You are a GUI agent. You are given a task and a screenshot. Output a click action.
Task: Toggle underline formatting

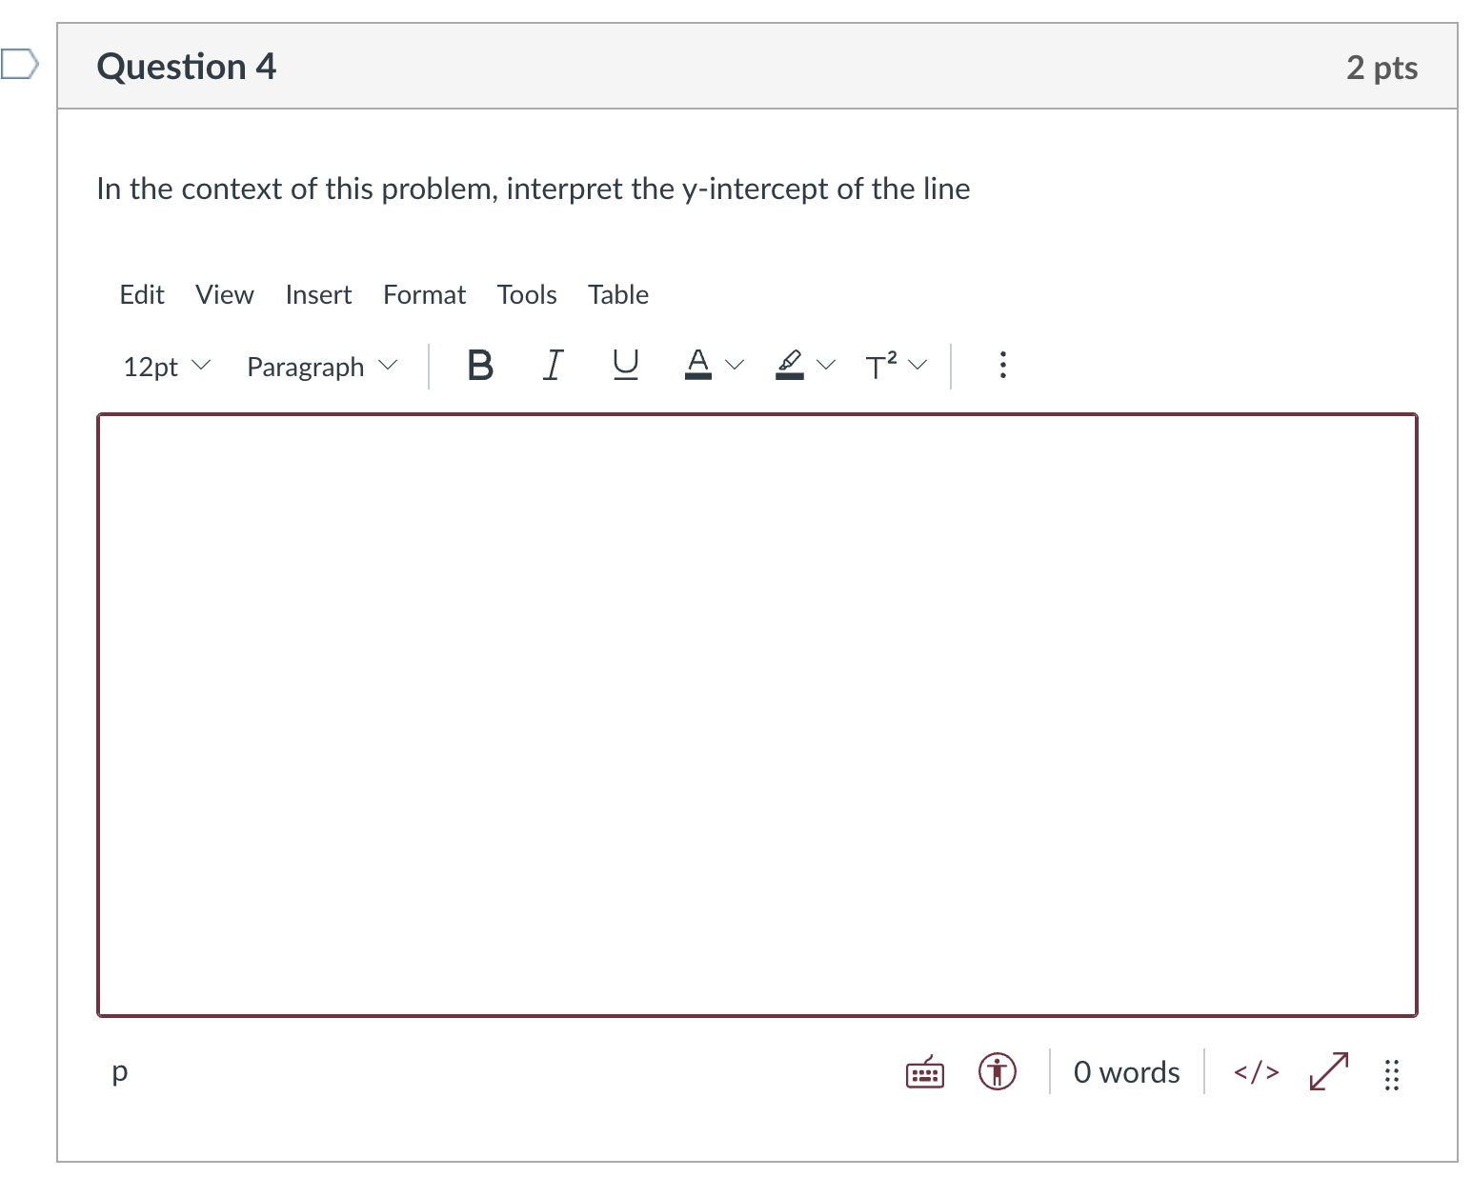click(625, 366)
